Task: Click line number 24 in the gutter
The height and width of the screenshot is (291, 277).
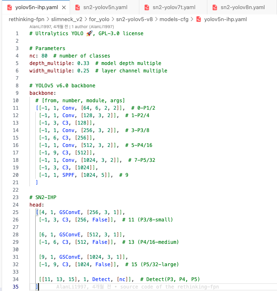Action: 16,205
